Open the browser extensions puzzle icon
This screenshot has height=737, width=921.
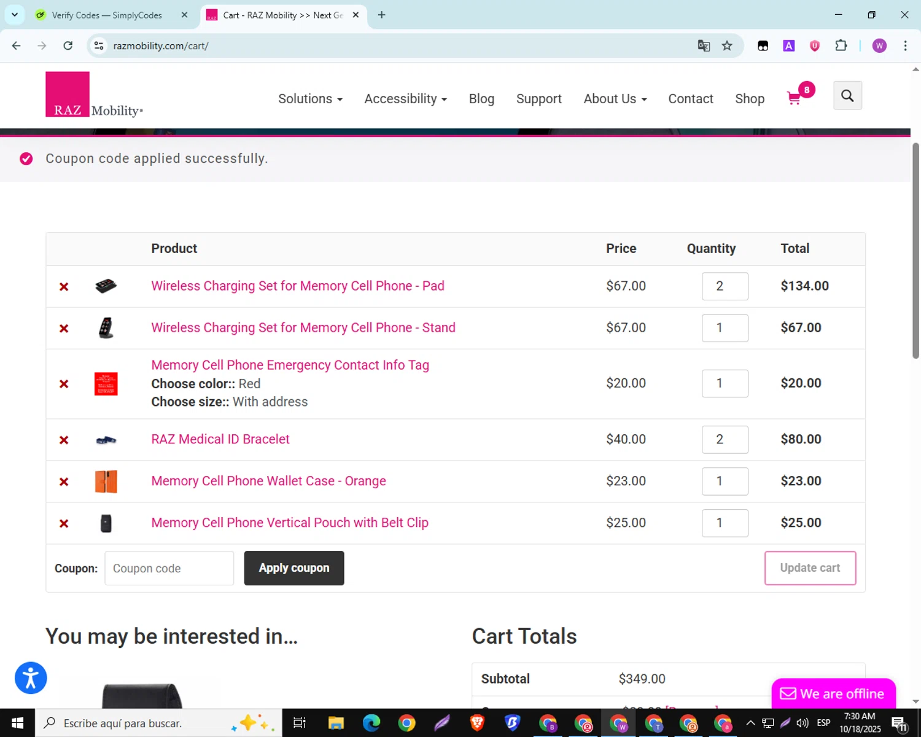(841, 45)
